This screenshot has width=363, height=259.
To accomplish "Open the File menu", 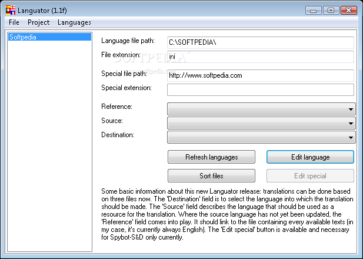I will [14, 22].
